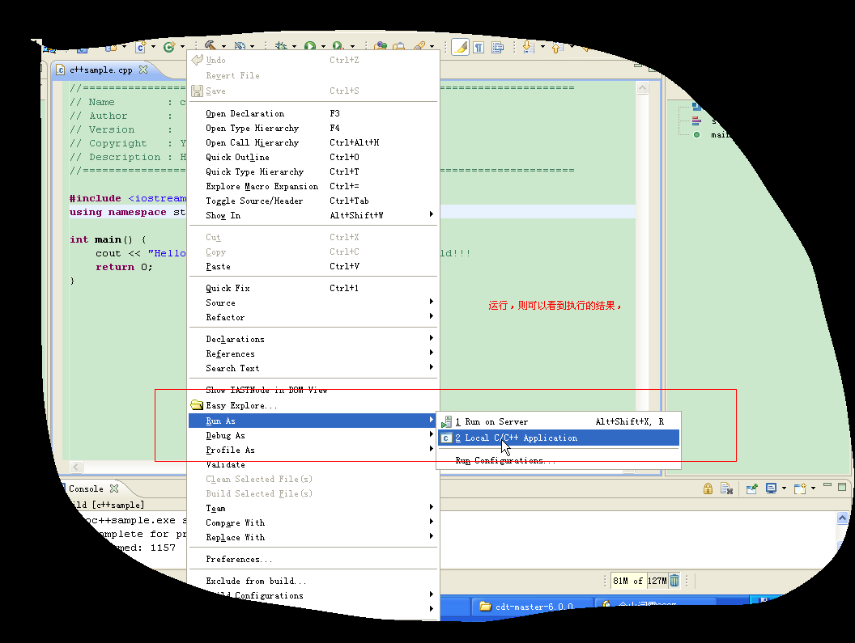Choose Explore Macro Expansion menu item
855x643 pixels.
[x=313, y=186]
